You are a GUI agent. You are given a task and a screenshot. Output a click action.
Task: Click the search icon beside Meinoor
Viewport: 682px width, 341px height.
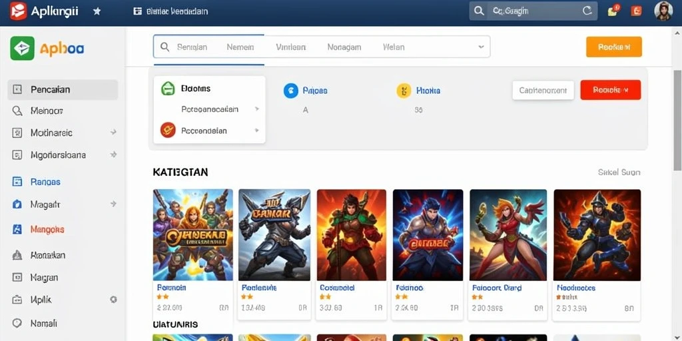coord(17,111)
